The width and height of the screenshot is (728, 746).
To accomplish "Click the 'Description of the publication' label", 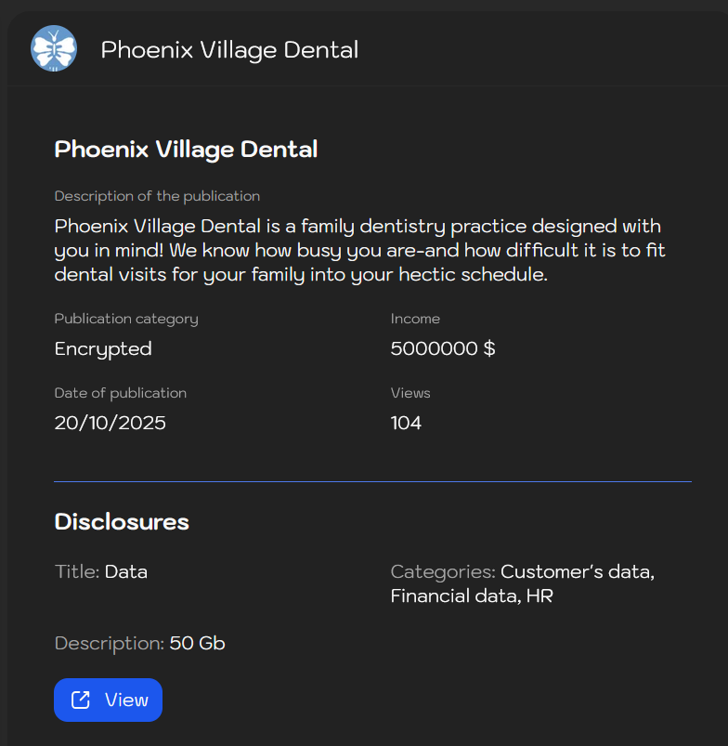I will pos(157,196).
